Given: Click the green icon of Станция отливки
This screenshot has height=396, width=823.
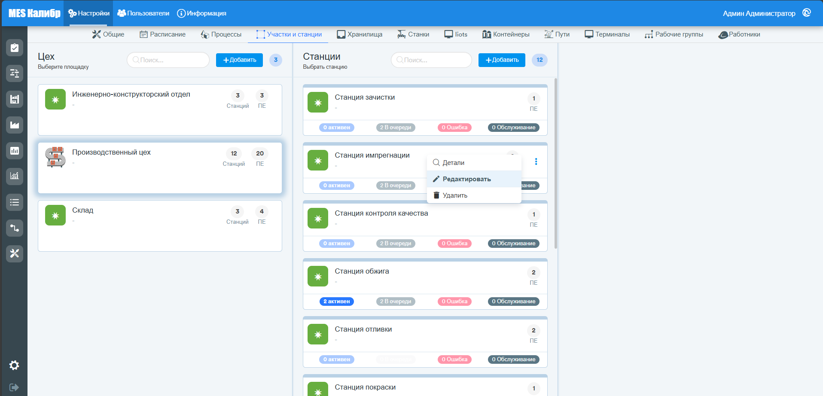Looking at the screenshot, I should click(318, 335).
